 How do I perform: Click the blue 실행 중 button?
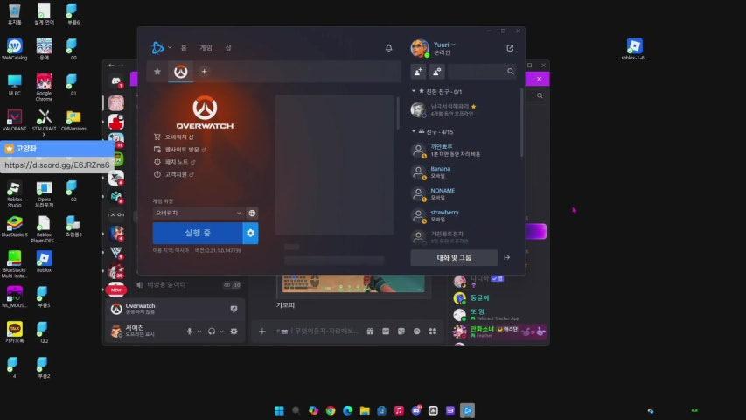(x=198, y=233)
